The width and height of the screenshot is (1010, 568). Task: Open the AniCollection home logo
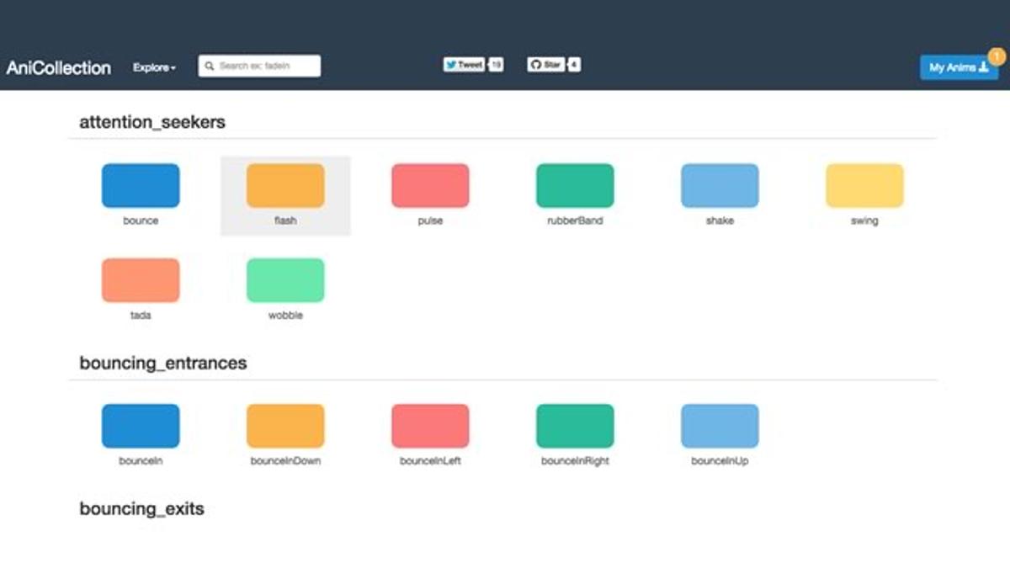point(58,67)
